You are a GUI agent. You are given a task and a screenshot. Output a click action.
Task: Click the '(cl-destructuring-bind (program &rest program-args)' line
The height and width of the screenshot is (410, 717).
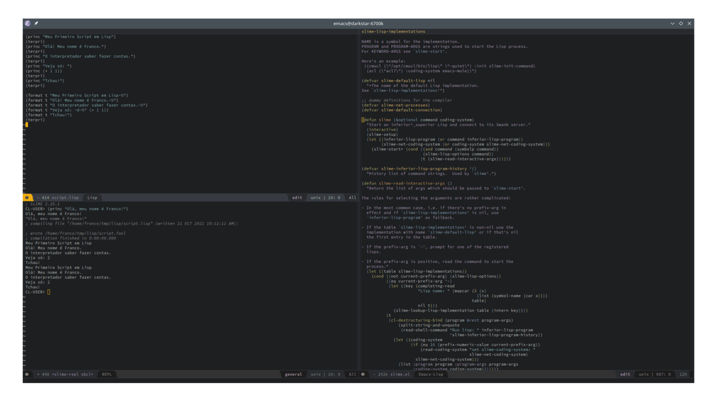(451, 320)
